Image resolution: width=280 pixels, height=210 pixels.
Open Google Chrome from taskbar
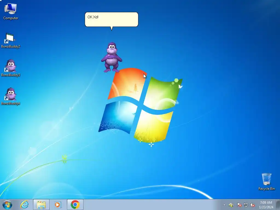tap(75, 205)
